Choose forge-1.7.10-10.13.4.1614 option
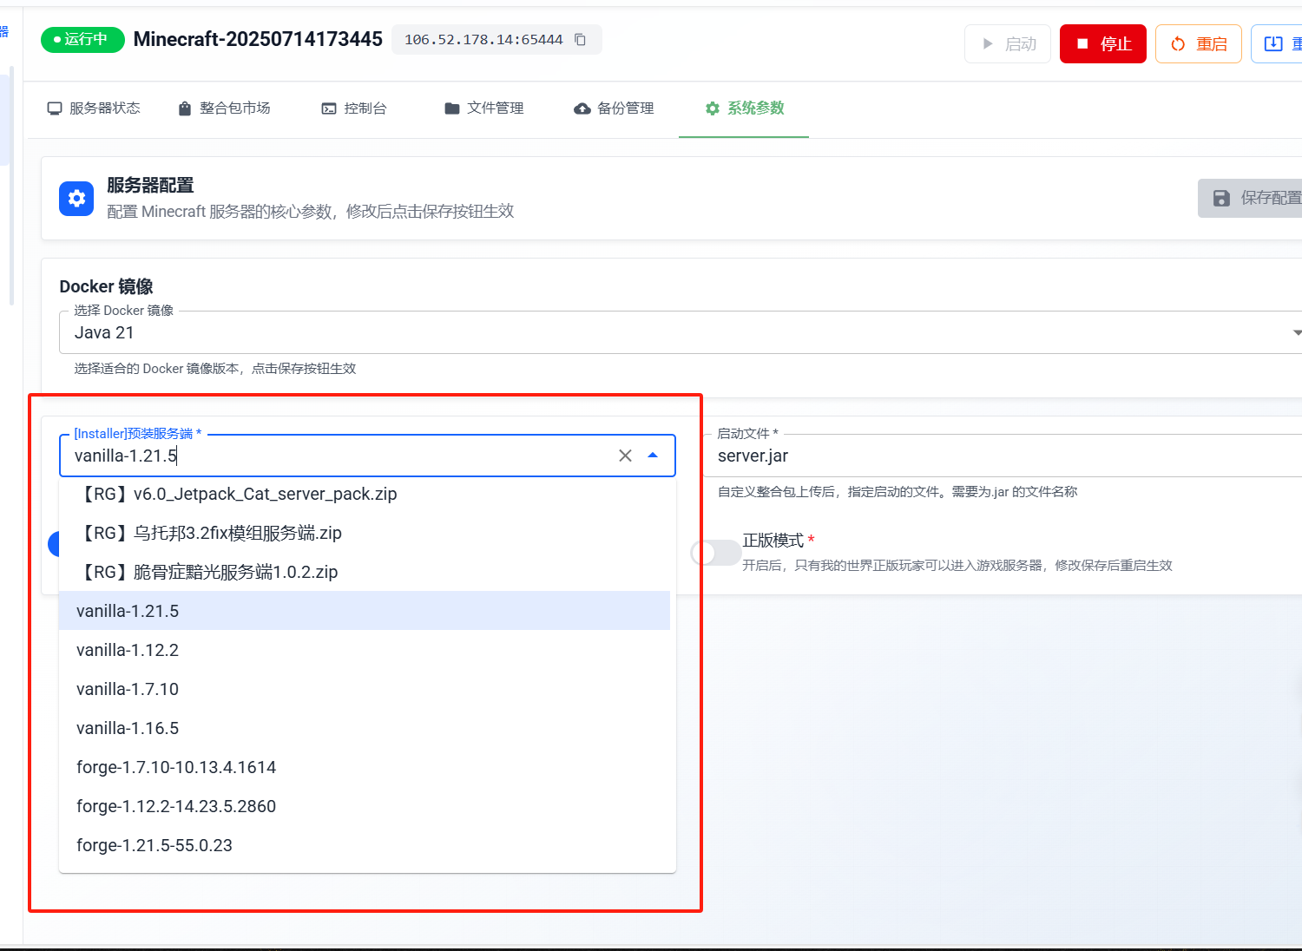 (365, 767)
